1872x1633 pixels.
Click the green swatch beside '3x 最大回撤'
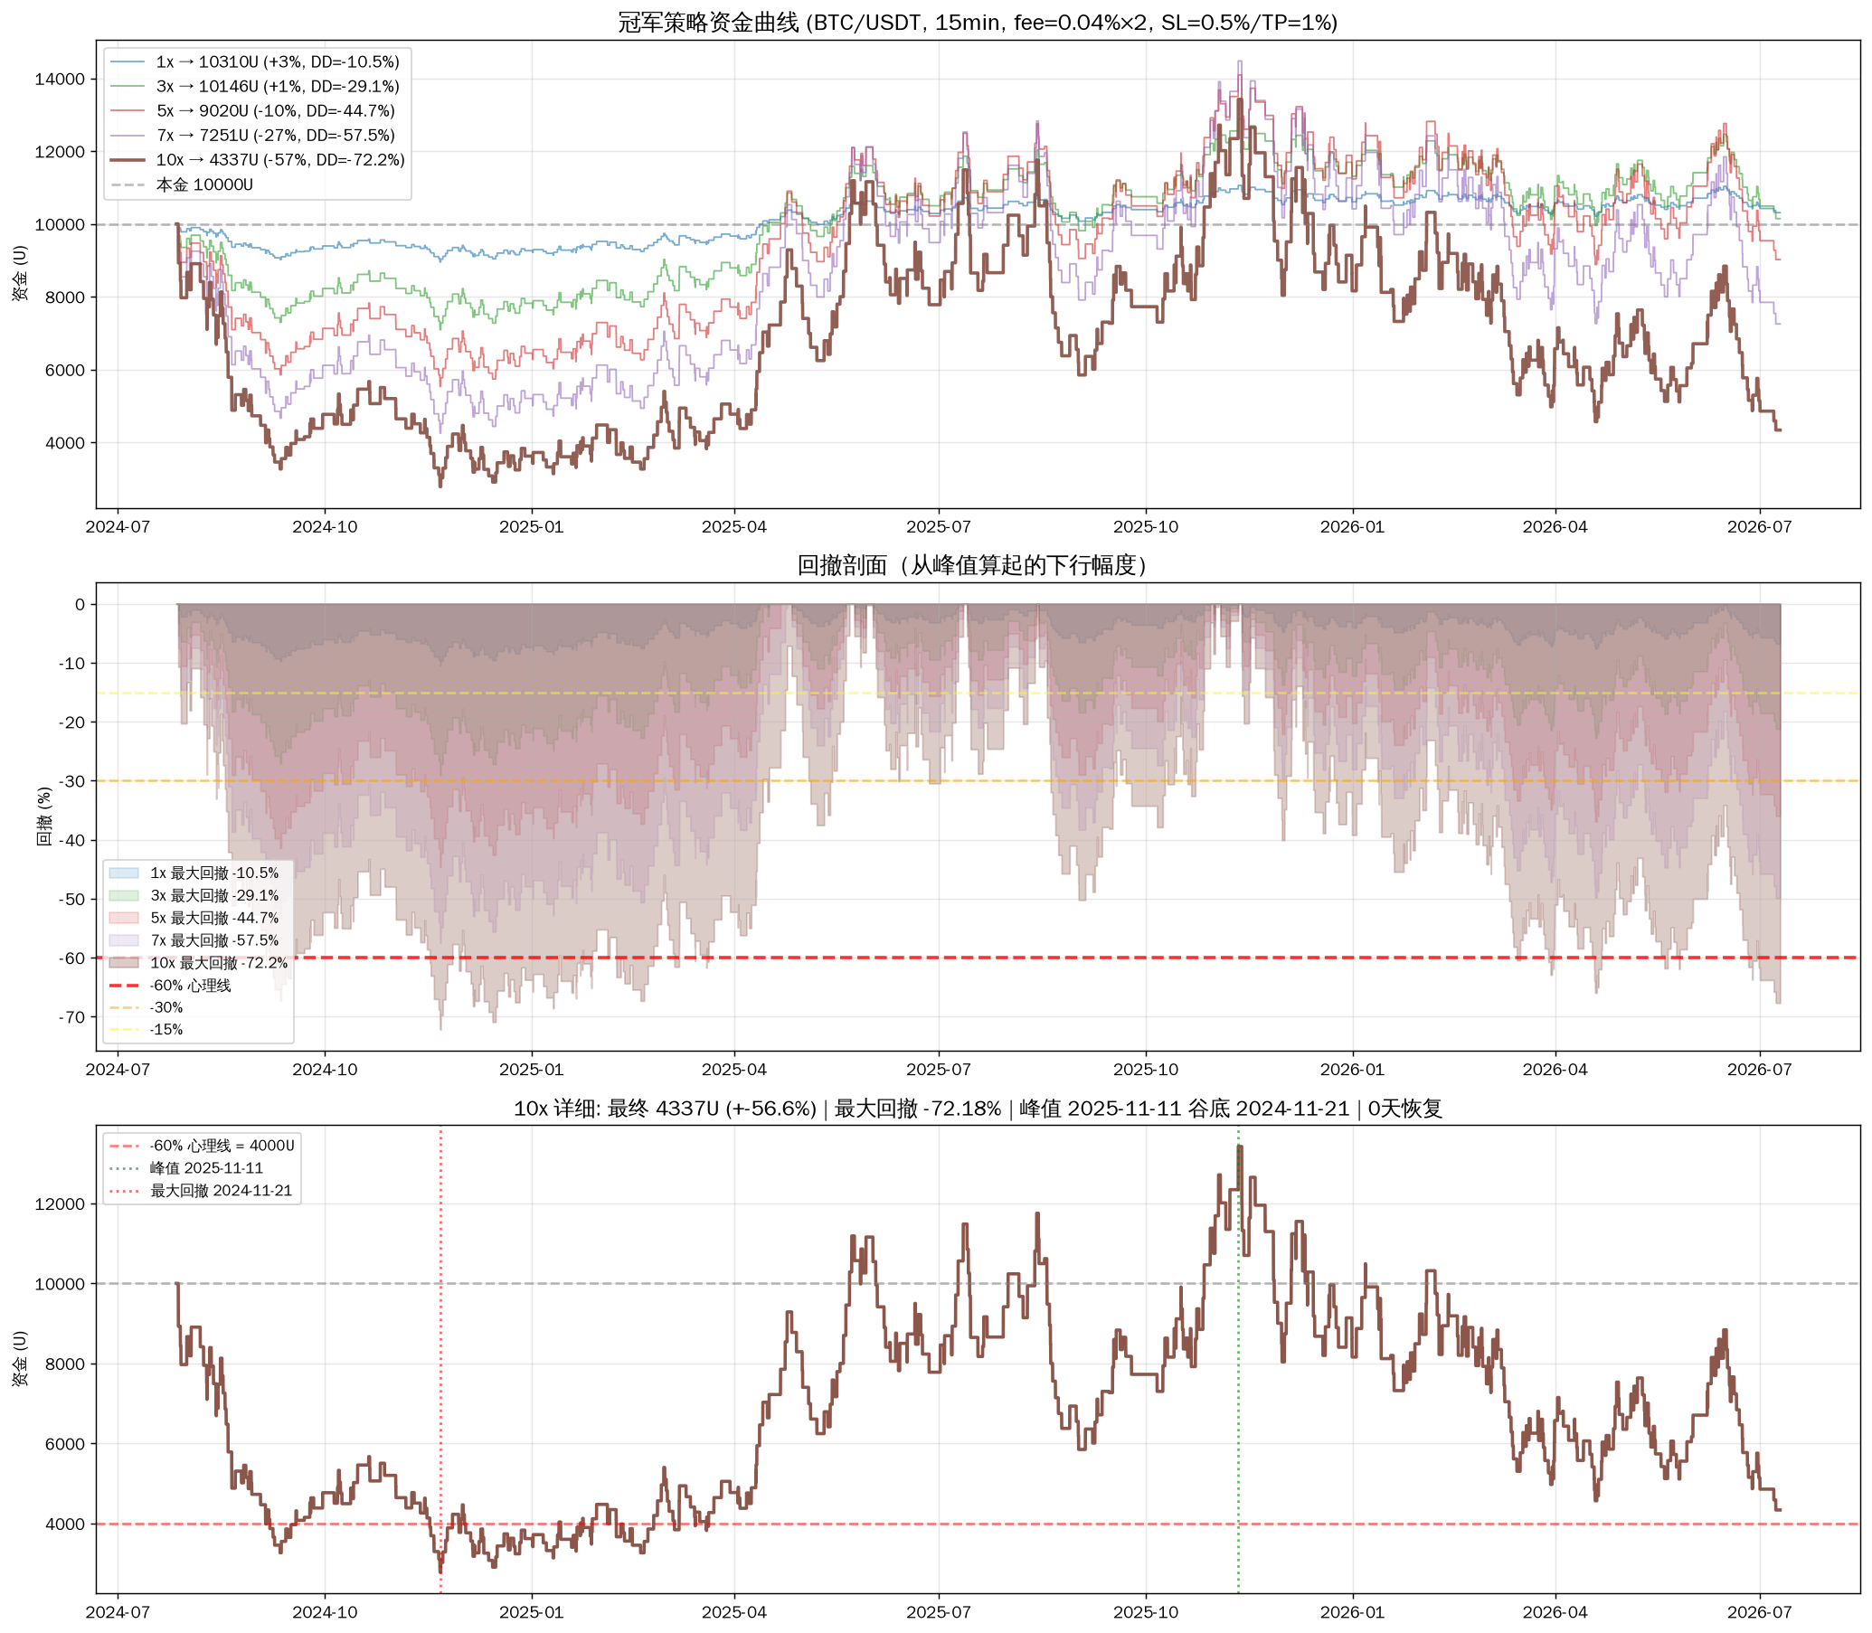(x=124, y=896)
